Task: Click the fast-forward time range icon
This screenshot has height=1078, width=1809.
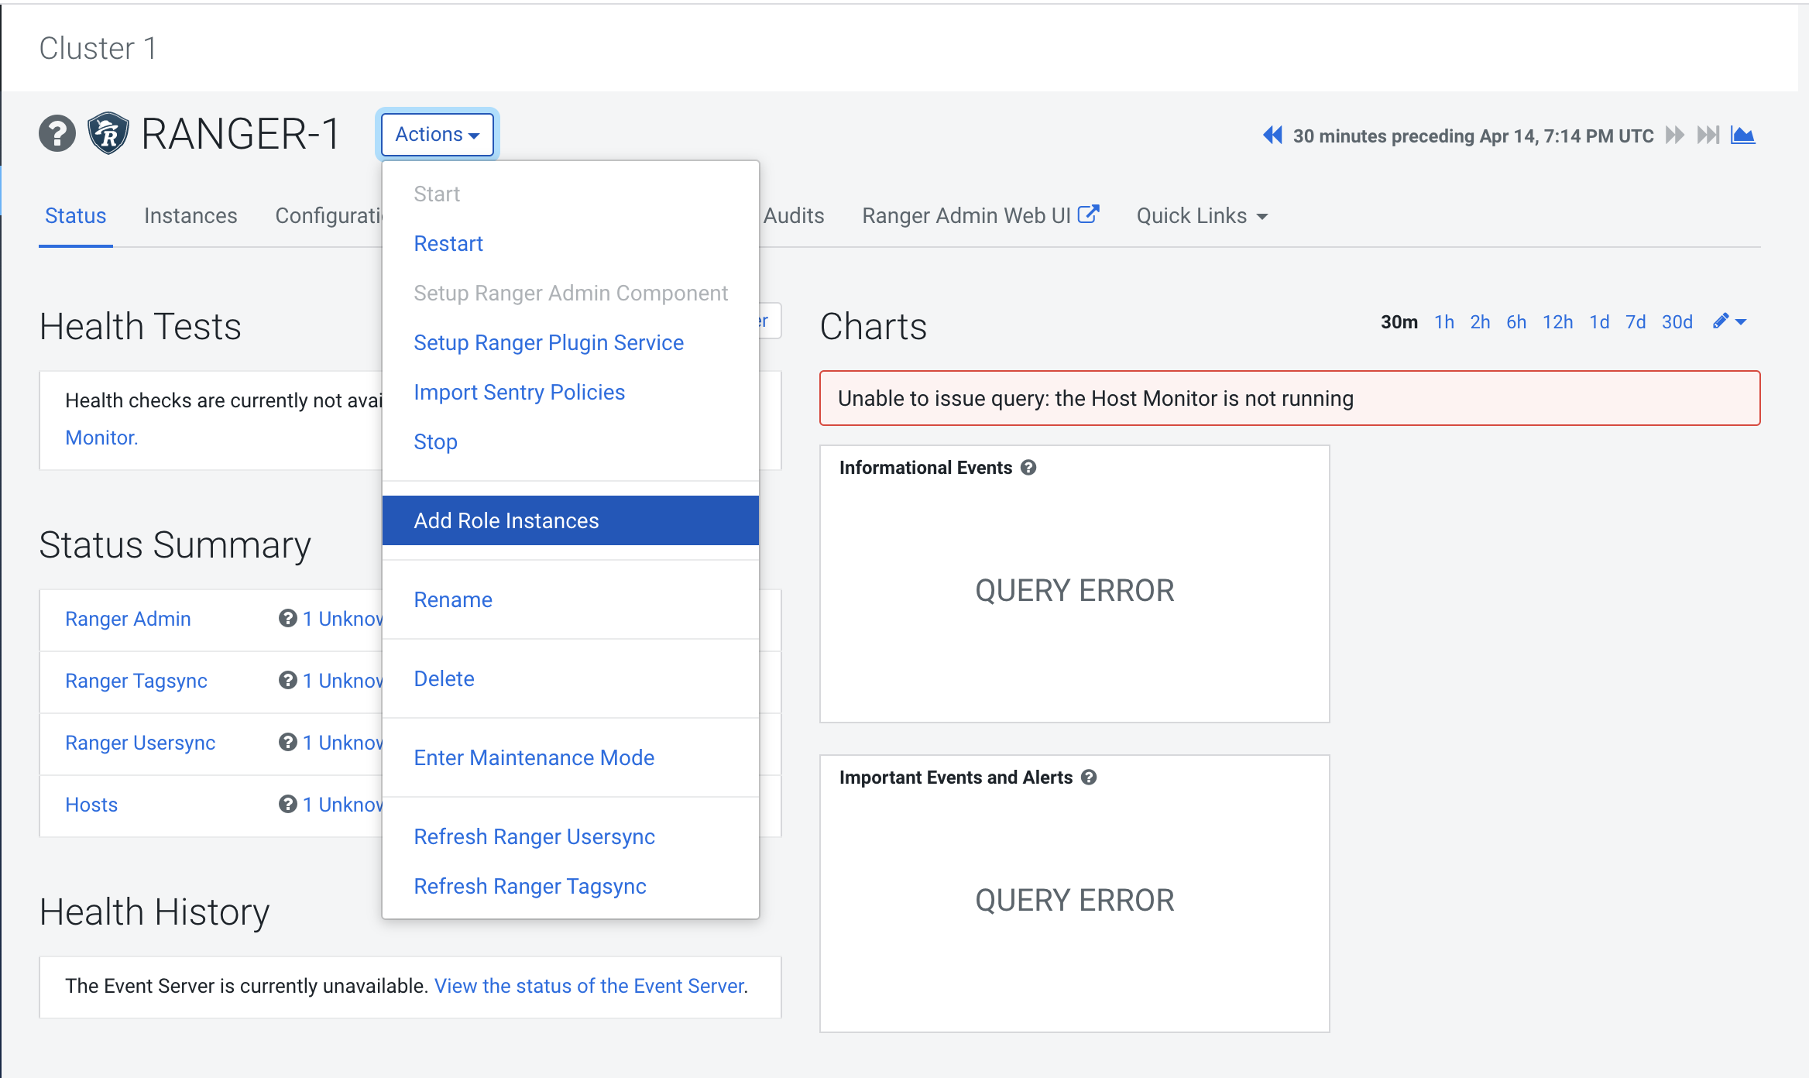Action: pyautogui.click(x=1674, y=136)
